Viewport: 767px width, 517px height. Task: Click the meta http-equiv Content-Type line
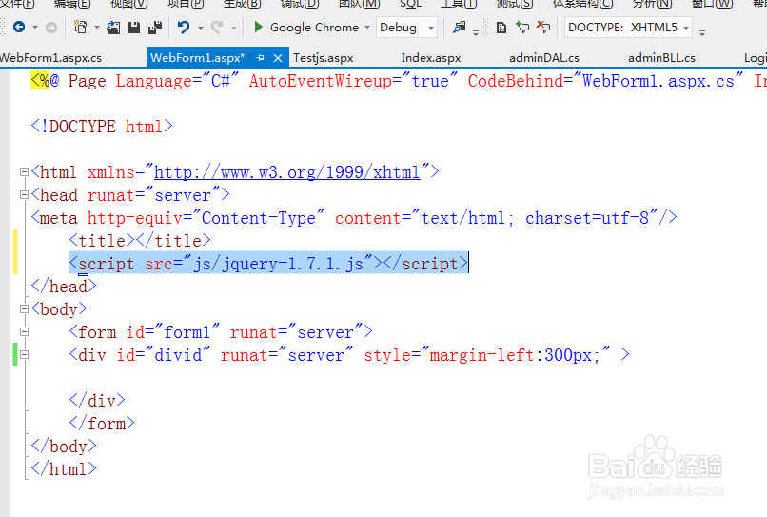click(354, 218)
